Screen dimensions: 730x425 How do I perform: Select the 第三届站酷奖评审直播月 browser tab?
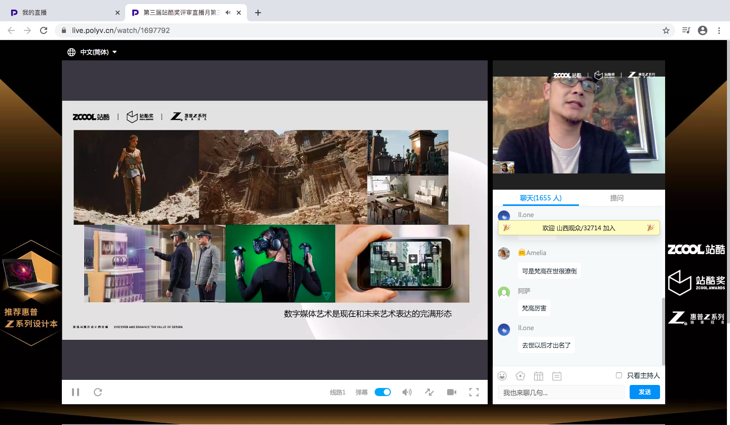187,13
